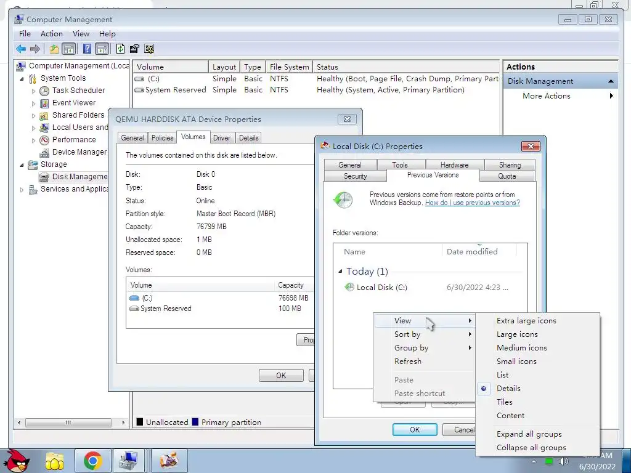Open the Quota tab
The image size is (631, 473).
[507, 176]
